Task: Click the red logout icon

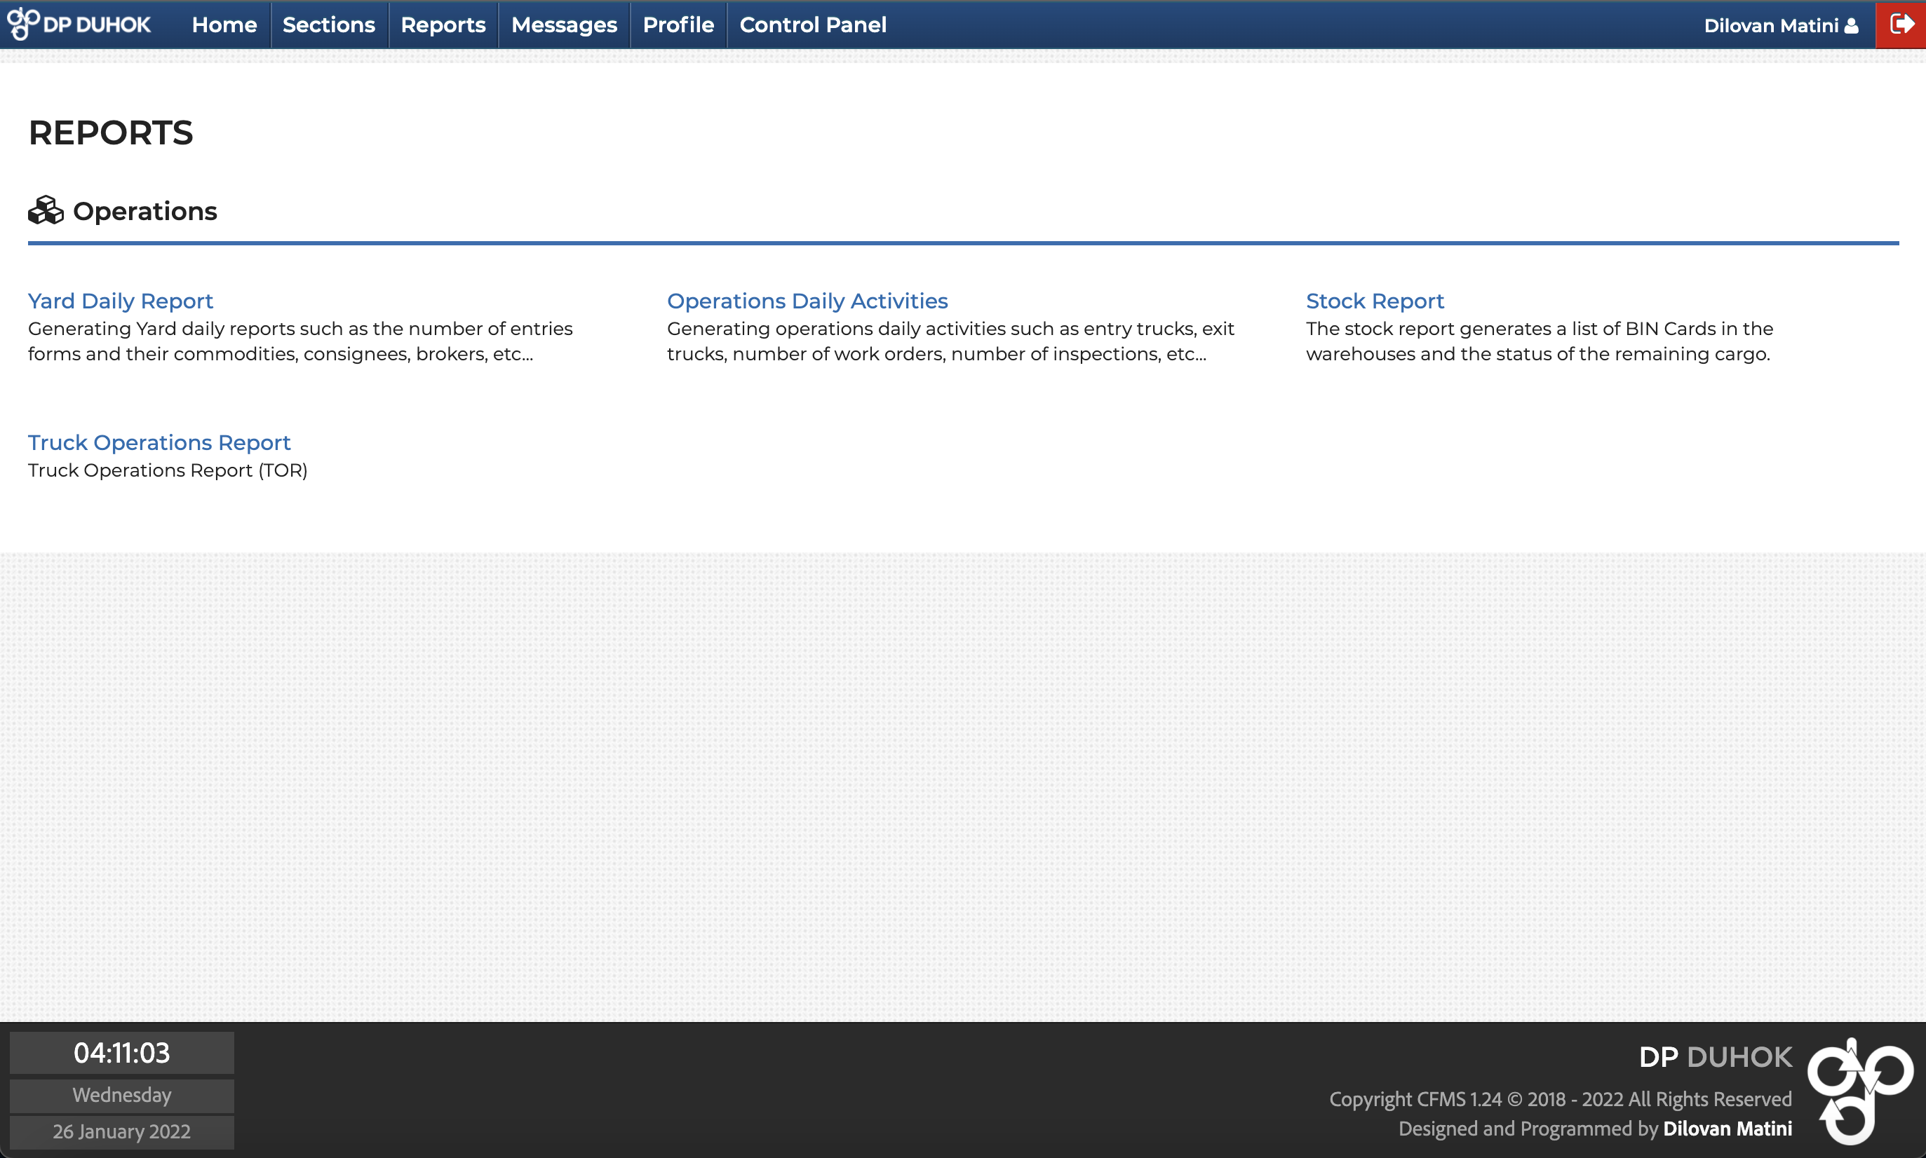Action: point(1900,25)
